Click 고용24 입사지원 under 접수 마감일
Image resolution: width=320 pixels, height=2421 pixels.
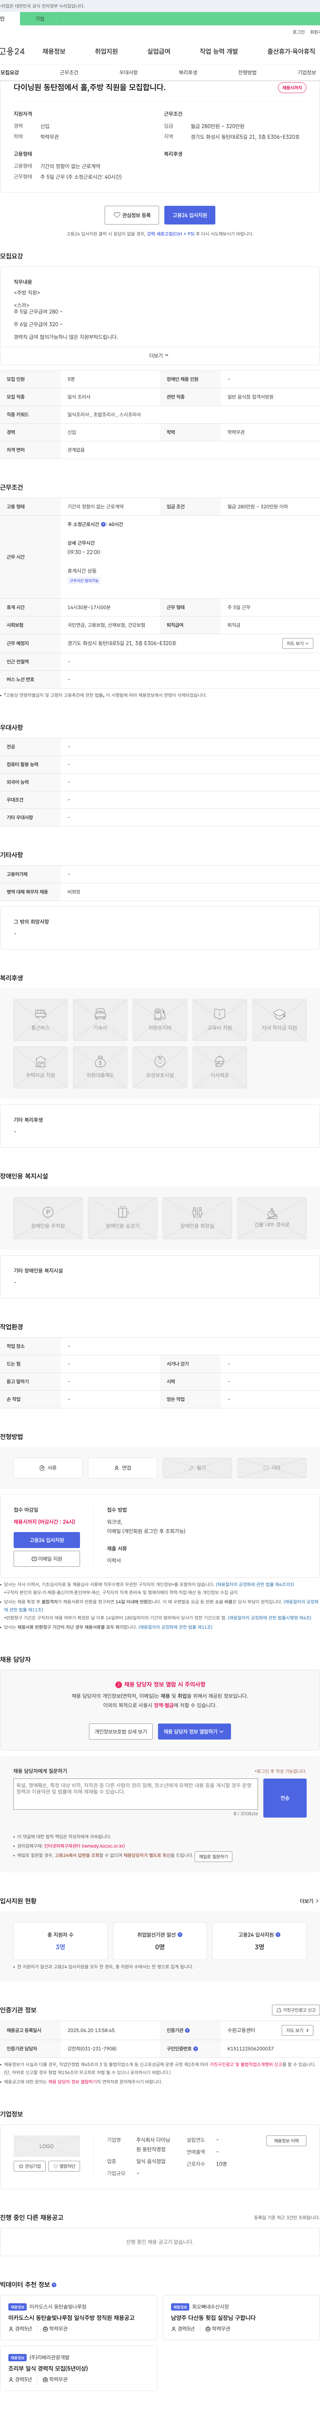point(47,1540)
